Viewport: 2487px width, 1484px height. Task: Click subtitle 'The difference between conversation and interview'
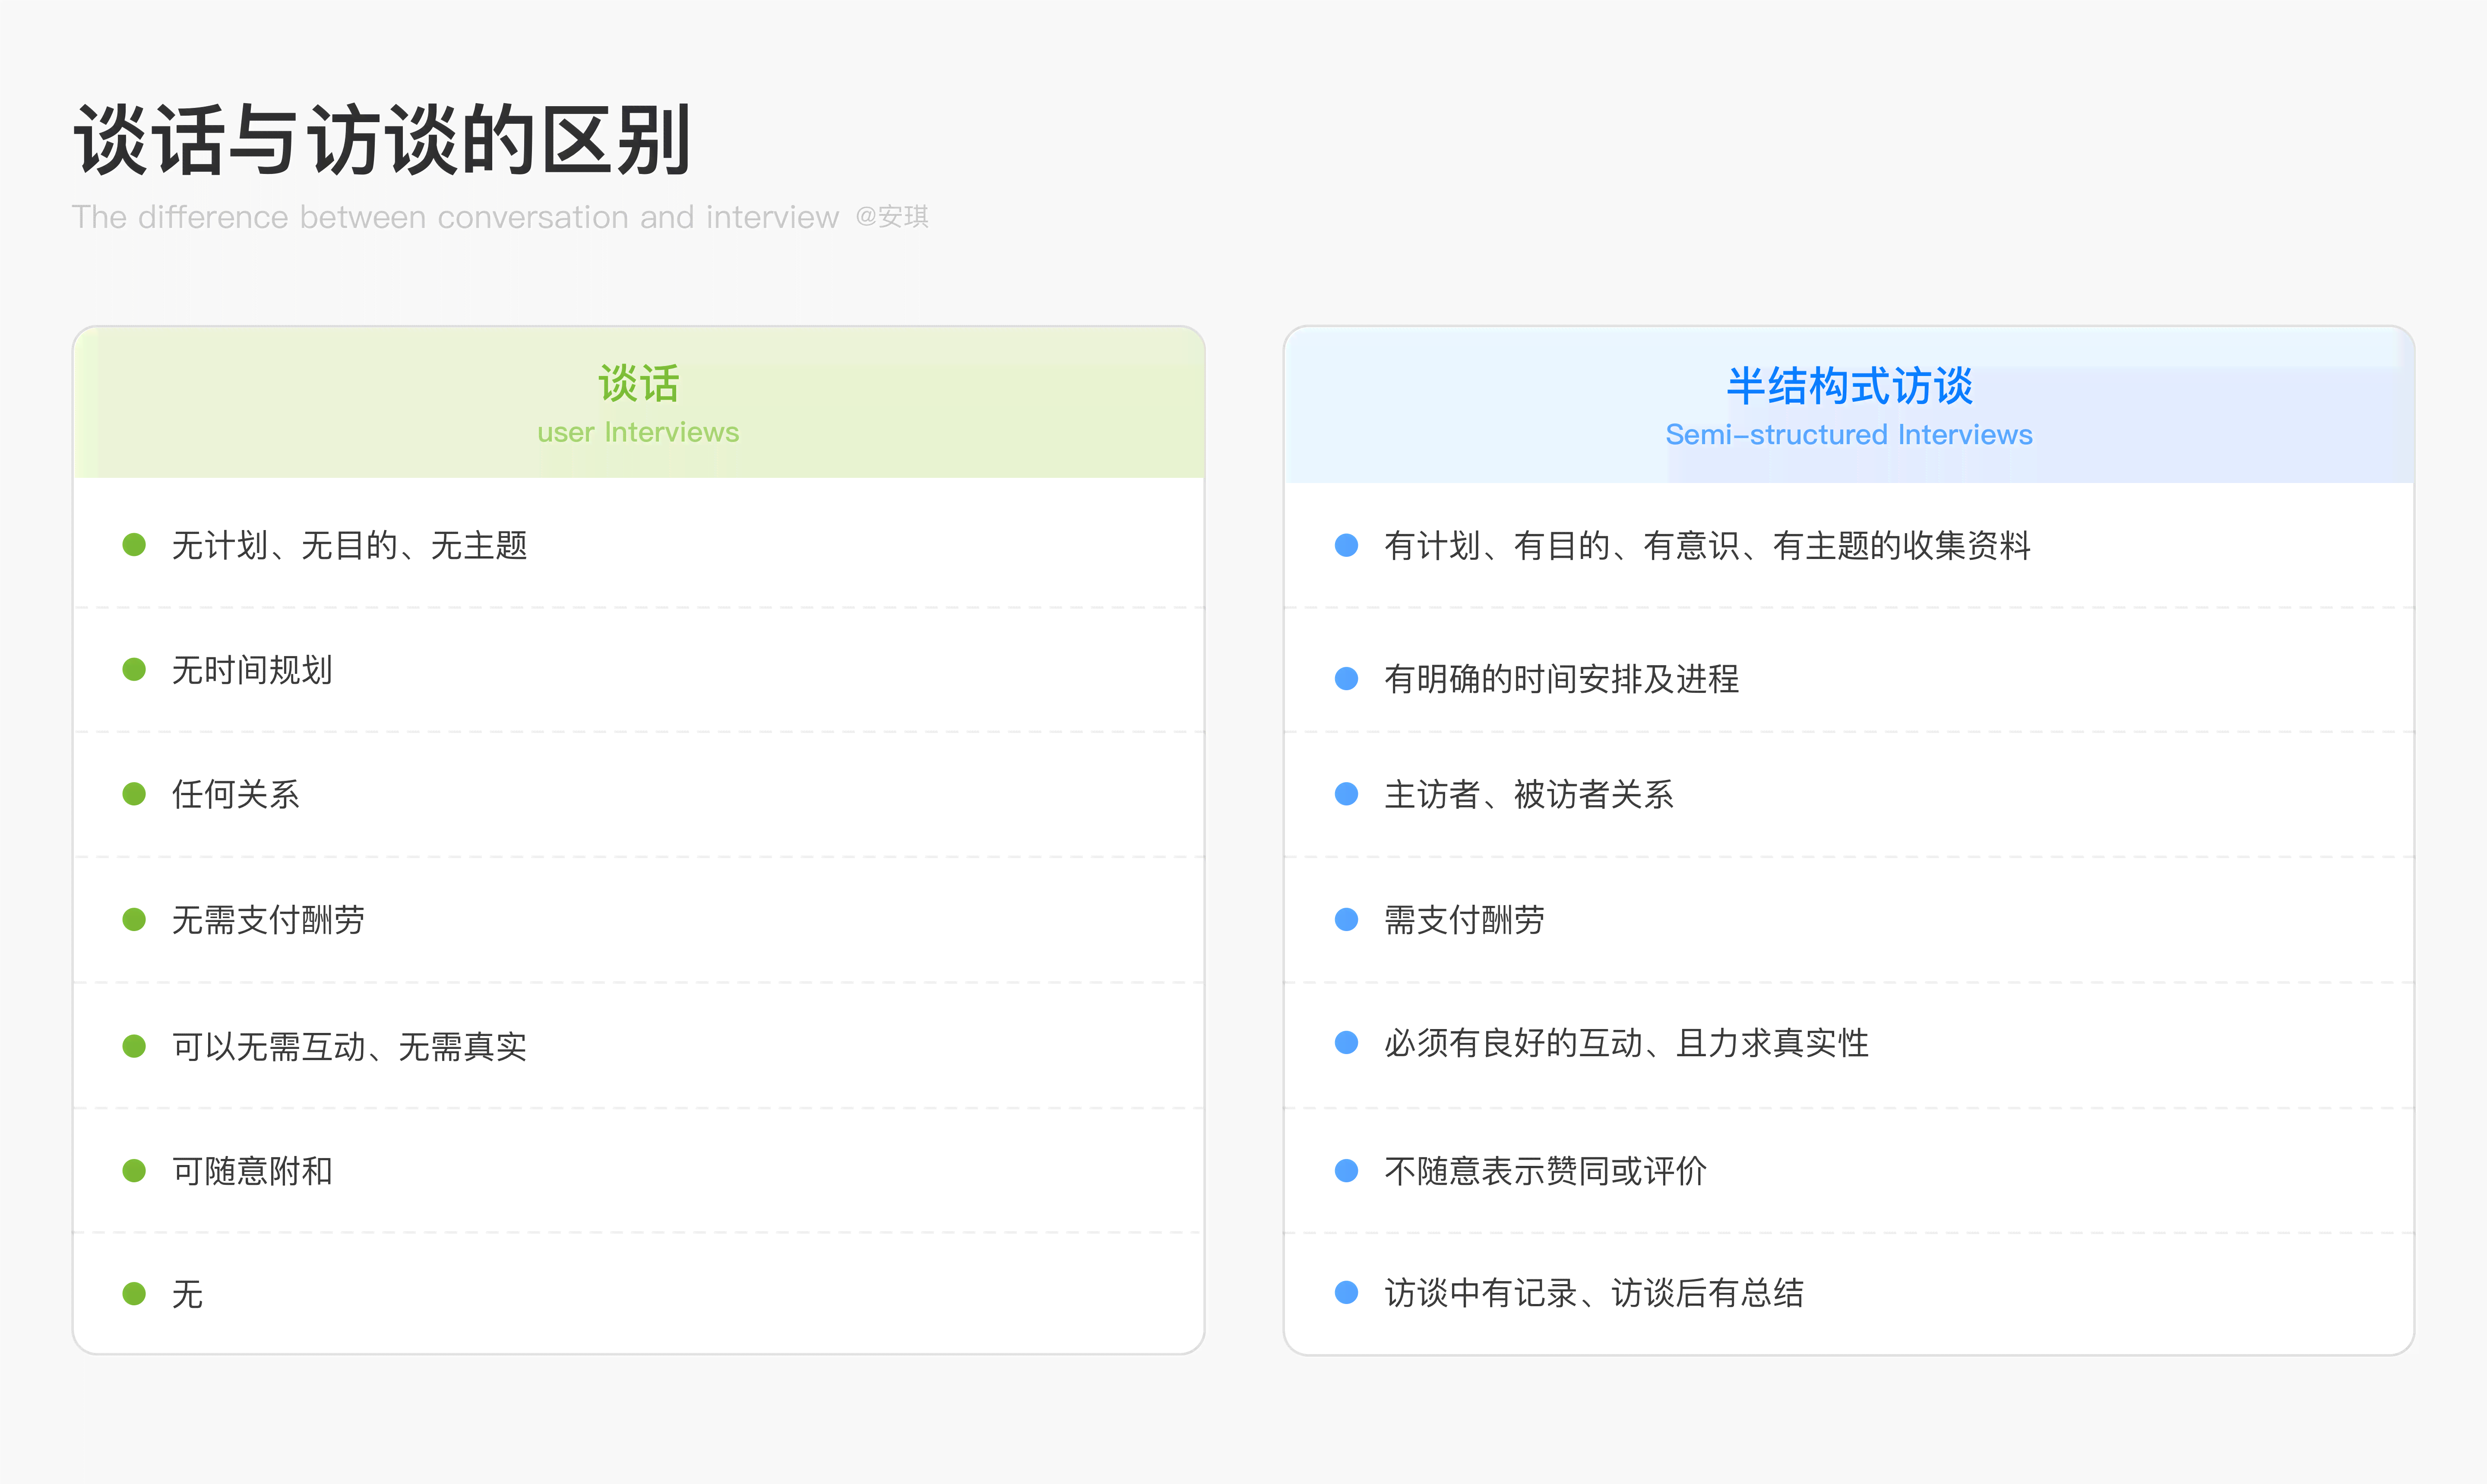click(455, 217)
